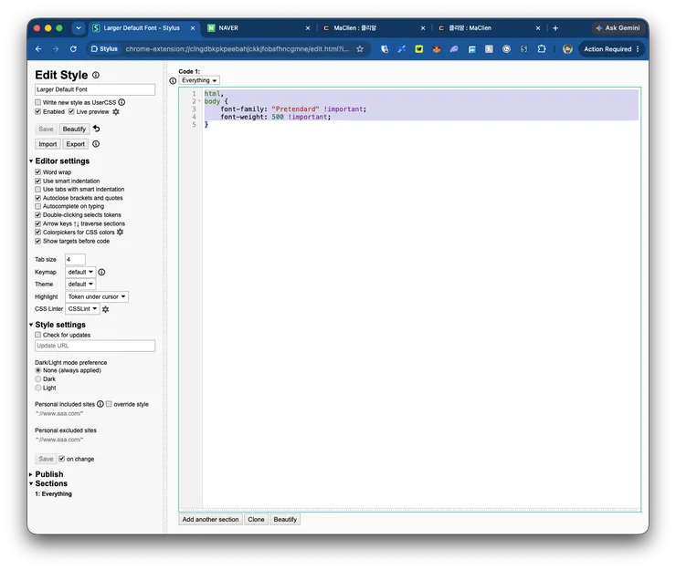Open the Extensions puzzle-piece menu

point(542,49)
